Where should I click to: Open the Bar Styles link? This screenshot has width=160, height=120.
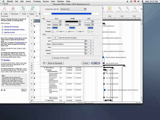point(7,60)
